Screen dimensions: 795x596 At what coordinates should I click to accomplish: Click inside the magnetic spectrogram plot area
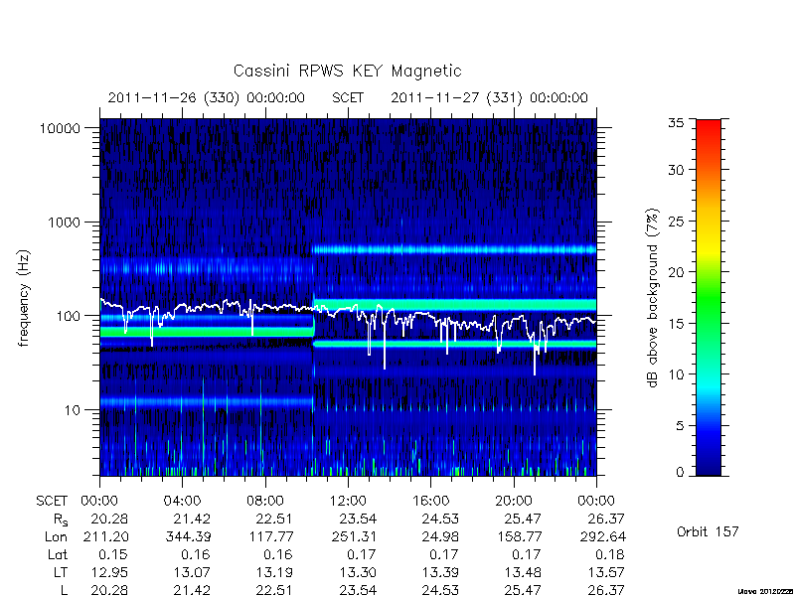click(348, 297)
